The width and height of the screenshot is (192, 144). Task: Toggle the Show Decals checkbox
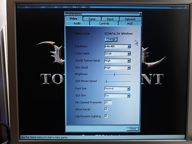click(106, 109)
